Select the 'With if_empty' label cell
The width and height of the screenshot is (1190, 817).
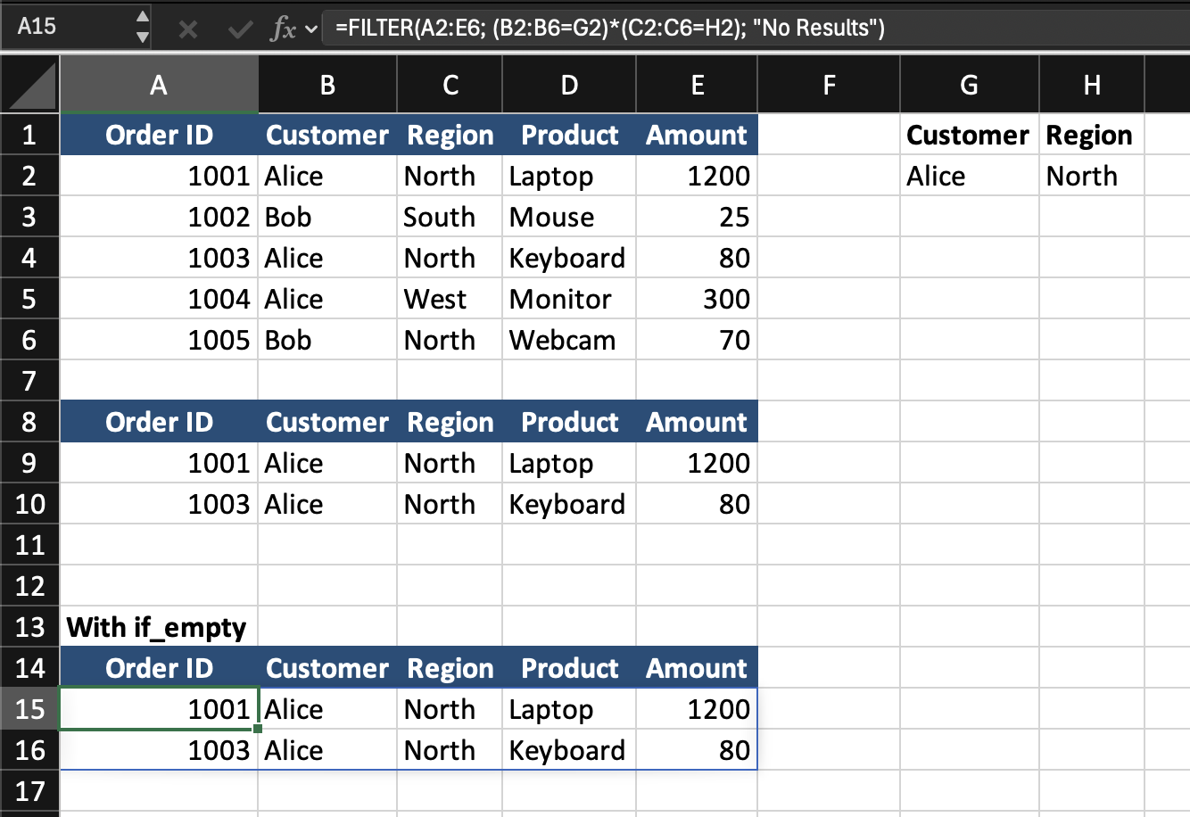point(159,627)
